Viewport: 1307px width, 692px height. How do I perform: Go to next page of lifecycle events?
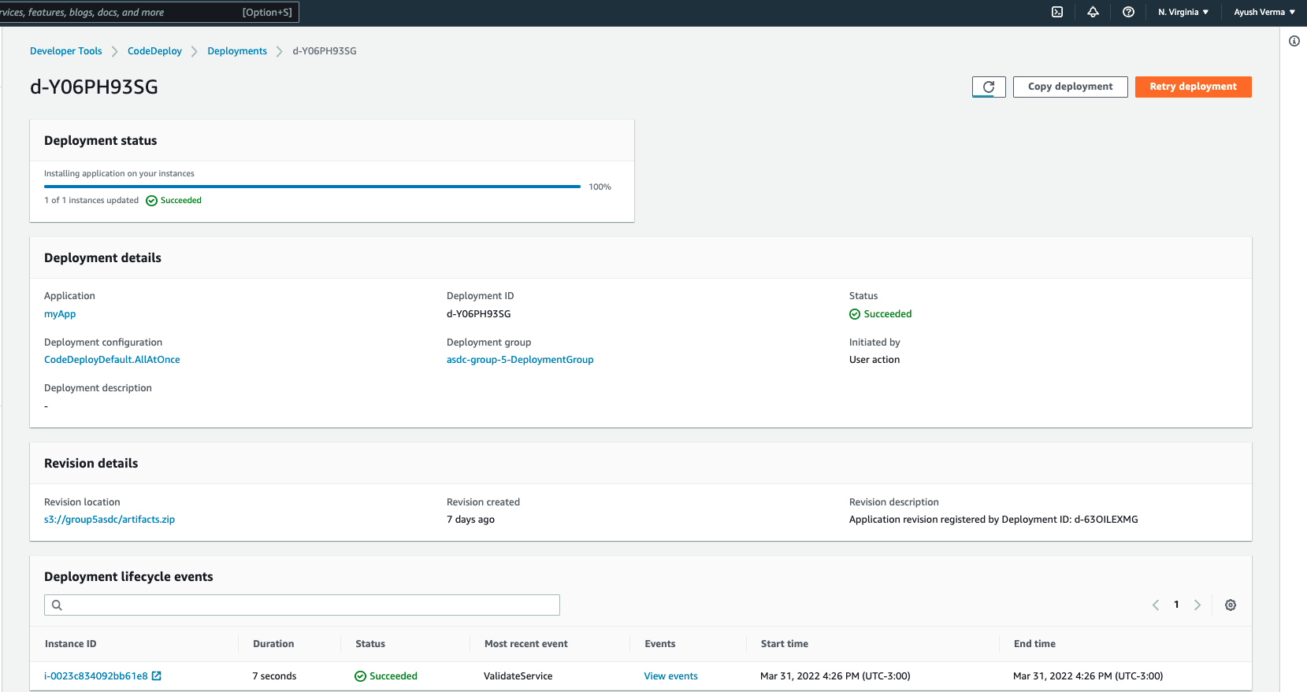[1197, 605]
